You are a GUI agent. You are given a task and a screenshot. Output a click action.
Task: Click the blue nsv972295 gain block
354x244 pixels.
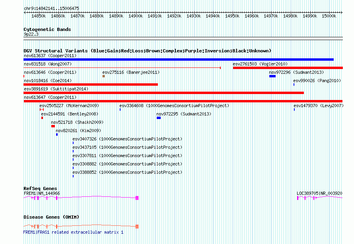[x=159, y=118]
